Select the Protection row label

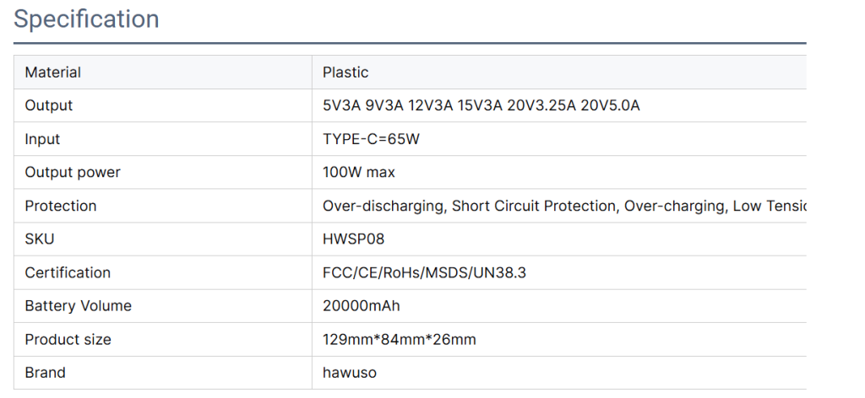(x=61, y=206)
